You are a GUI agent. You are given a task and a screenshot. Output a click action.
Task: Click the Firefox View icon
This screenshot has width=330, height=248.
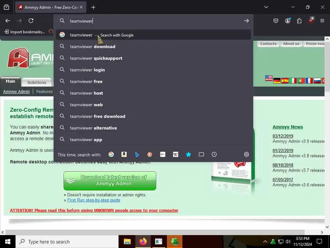click(x=6, y=7)
